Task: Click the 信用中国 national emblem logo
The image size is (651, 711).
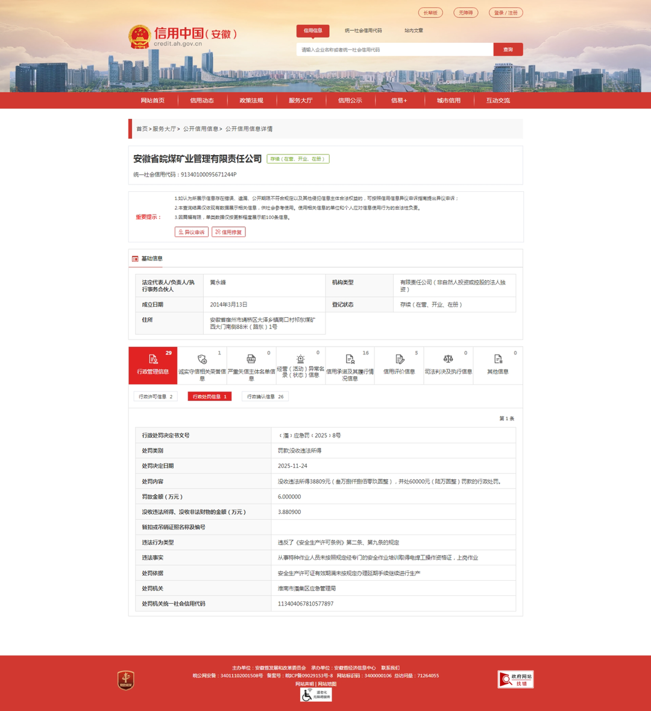Action: (139, 37)
